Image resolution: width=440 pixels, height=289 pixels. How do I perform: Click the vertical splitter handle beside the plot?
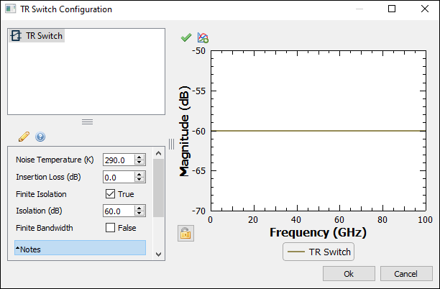pyautogui.click(x=171, y=144)
